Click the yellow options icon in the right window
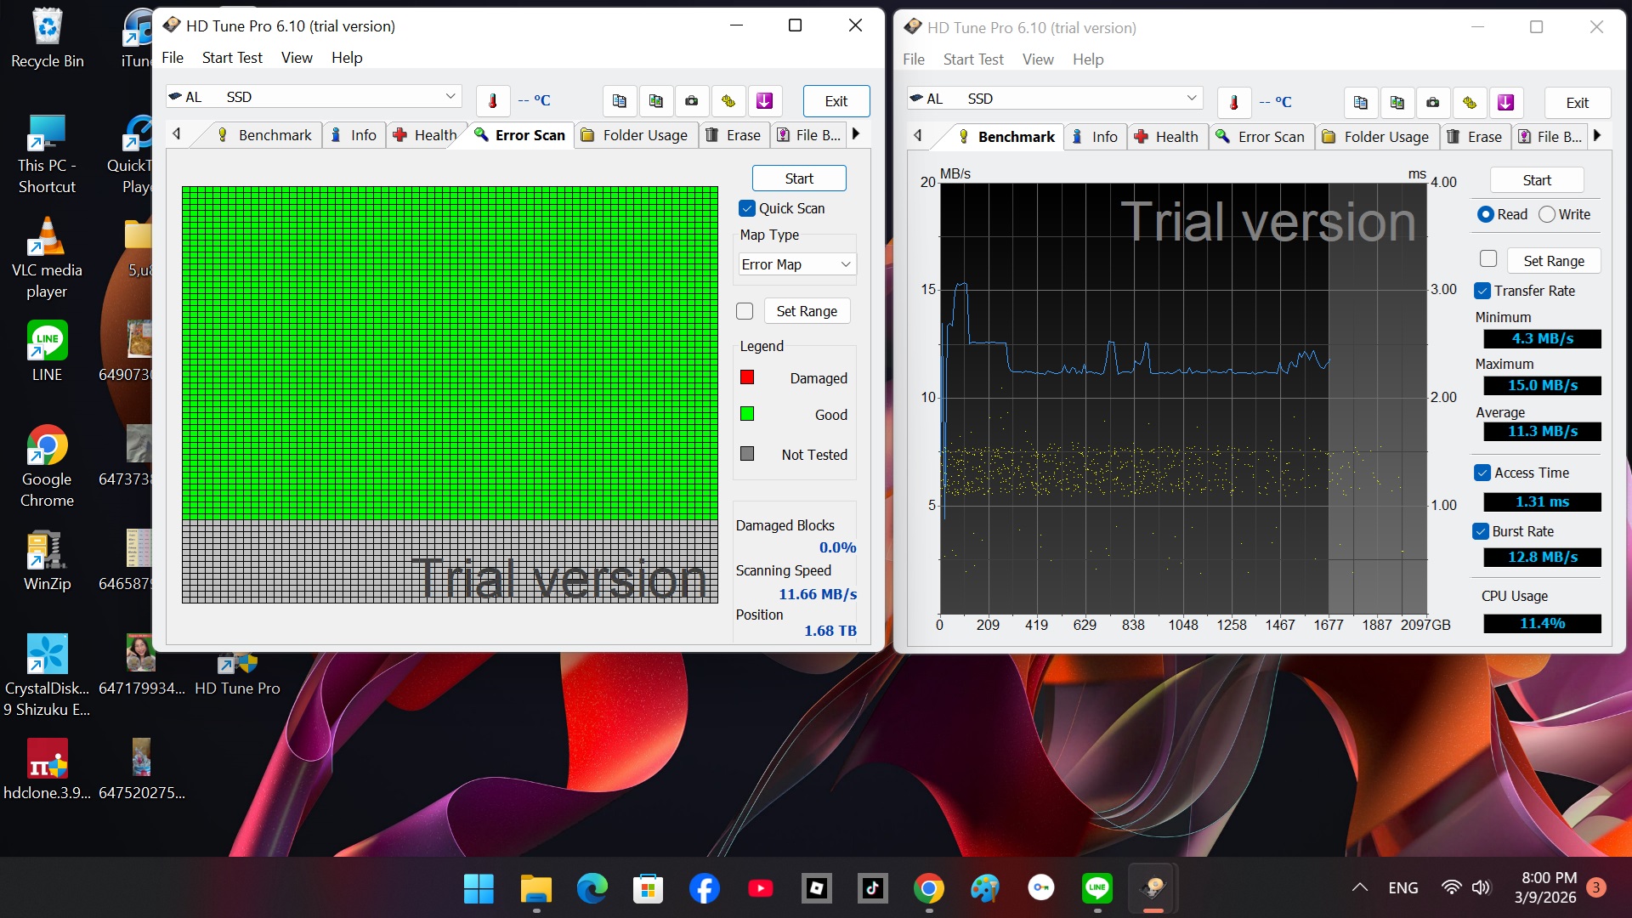The height and width of the screenshot is (918, 1632). (1470, 103)
